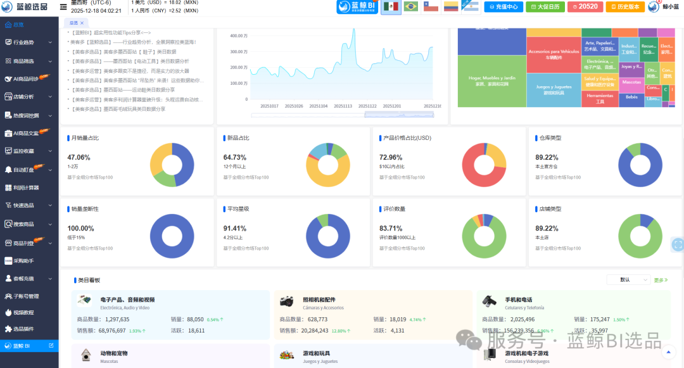Open 总览 home in the sidebar
Image resolution: width=684 pixels, height=368 pixels.
29,25
